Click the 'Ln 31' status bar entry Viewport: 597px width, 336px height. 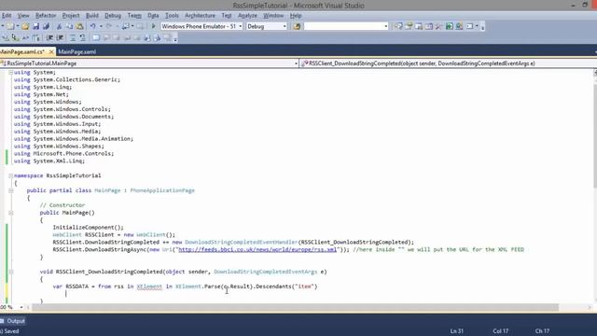point(457,331)
